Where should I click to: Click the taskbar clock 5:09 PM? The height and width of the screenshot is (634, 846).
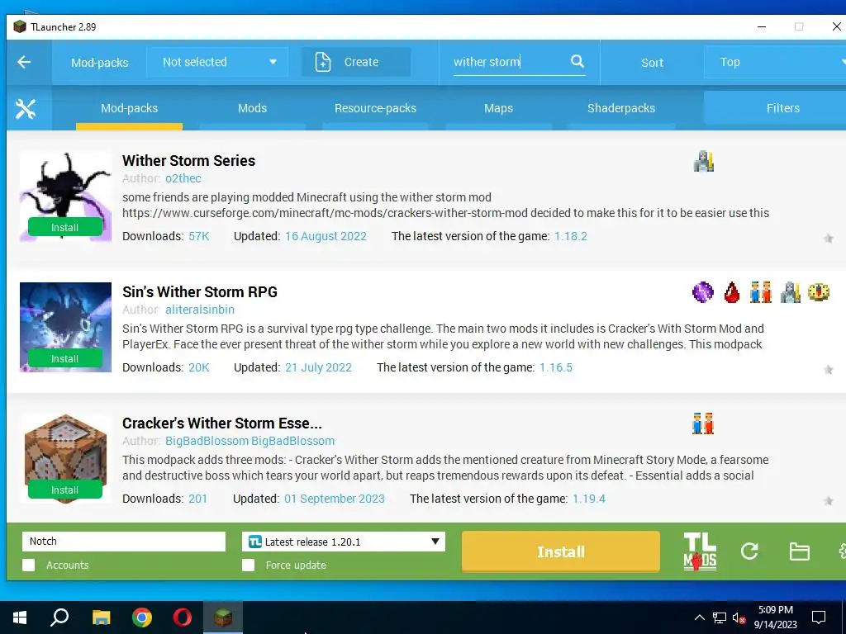[775, 610]
